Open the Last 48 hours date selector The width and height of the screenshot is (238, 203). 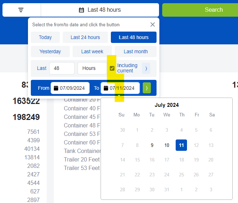tap(100, 10)
